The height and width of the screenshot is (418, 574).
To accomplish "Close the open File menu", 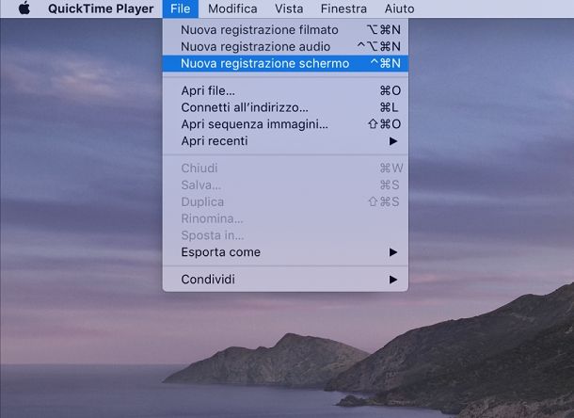I will (180, 8).
